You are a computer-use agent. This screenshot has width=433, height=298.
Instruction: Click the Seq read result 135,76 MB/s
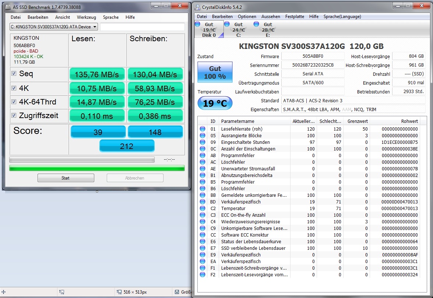[x=96, y=74]
